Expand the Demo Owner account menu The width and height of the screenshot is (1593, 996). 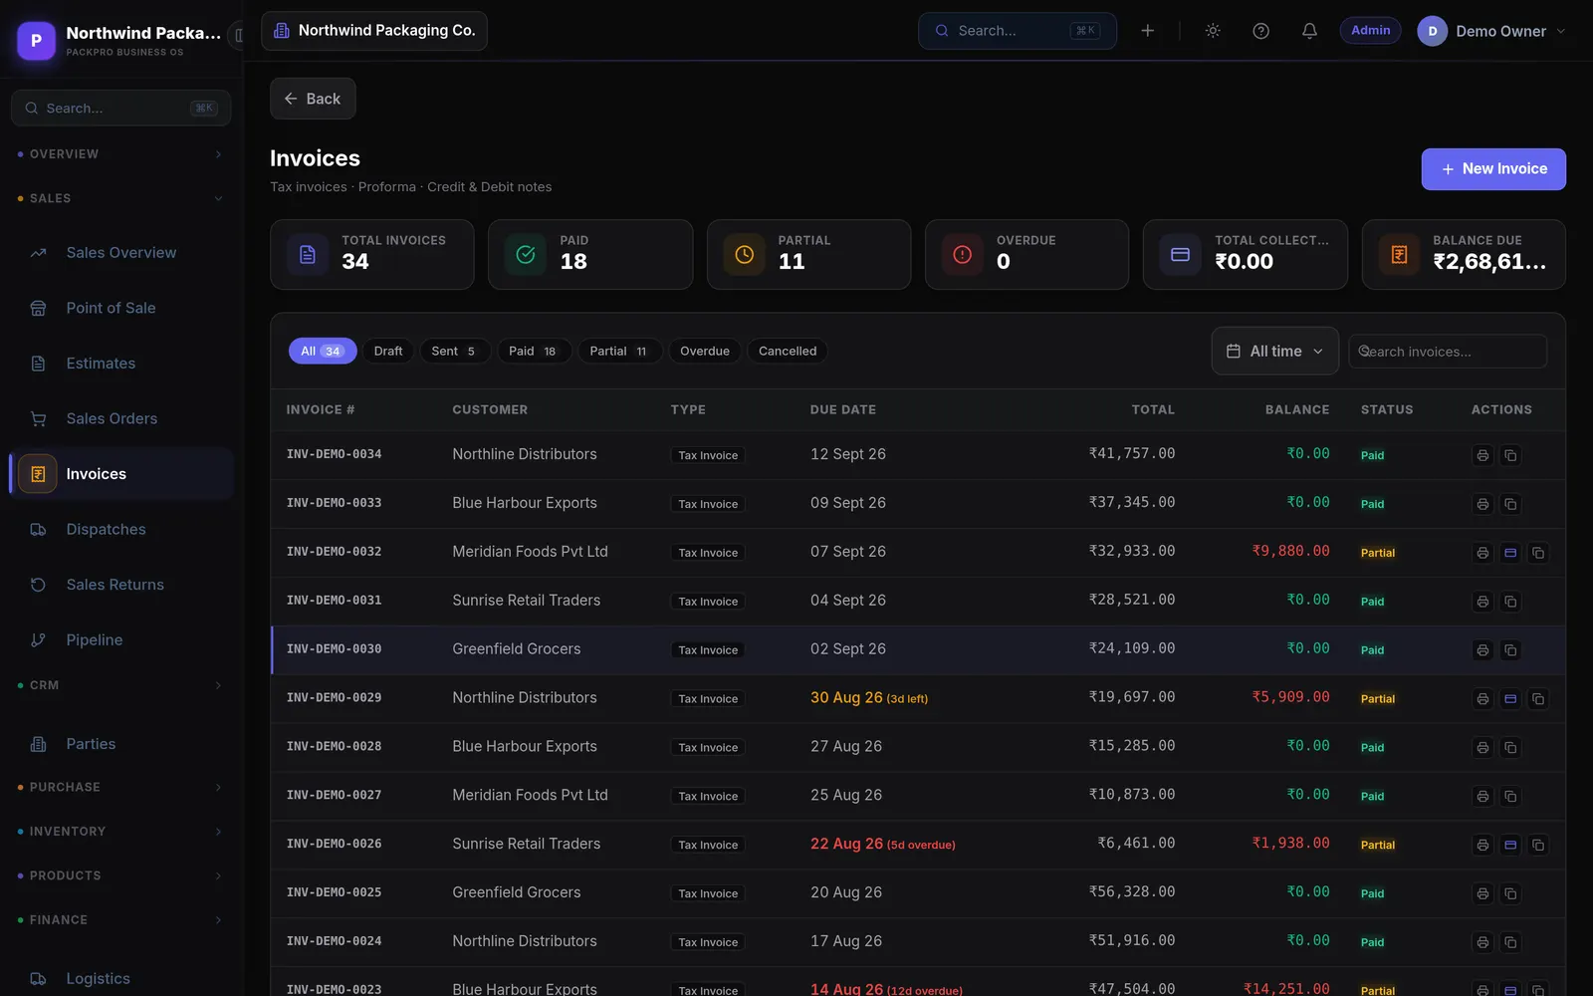[1491, 31]
